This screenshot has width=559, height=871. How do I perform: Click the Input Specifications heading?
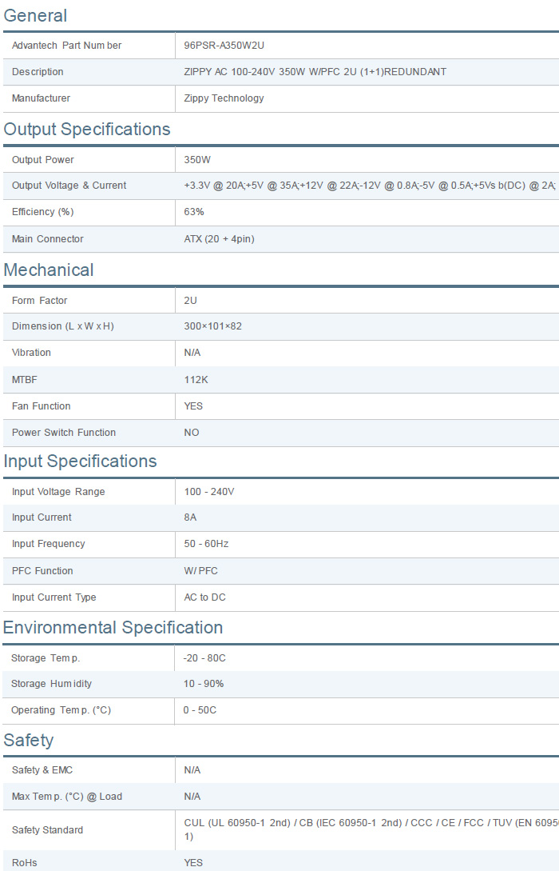(80, 461)
